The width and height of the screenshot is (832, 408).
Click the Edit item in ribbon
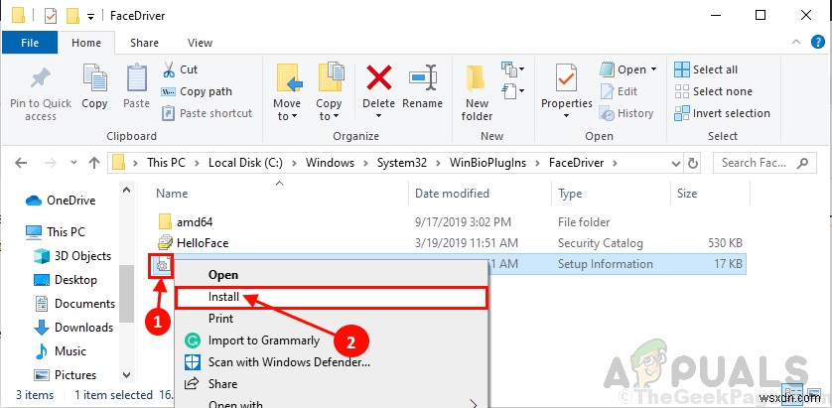coord(619,91)
